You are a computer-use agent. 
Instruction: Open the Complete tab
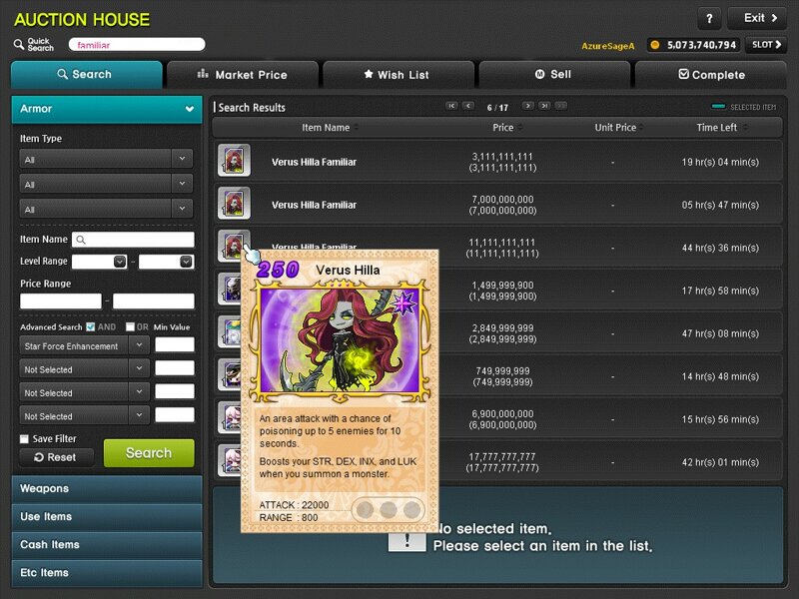click(711, 74)
